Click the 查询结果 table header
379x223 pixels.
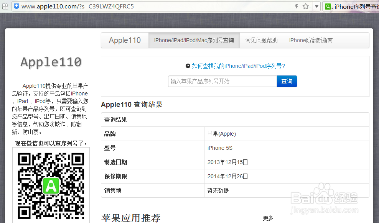(115, 120)
